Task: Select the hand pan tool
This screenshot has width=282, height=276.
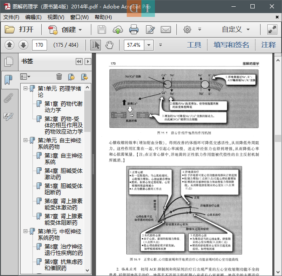Action: click(x=109, y=45)
